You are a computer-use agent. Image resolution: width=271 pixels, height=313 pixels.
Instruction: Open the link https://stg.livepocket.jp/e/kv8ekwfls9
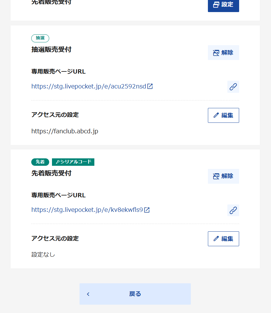87,210
